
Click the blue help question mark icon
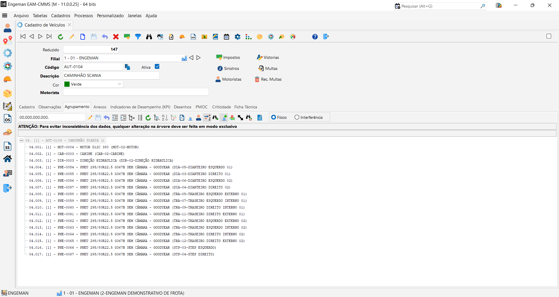tap(315, 37)
